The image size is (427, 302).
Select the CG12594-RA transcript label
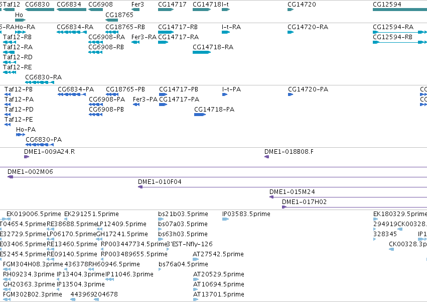click(393, 27)
